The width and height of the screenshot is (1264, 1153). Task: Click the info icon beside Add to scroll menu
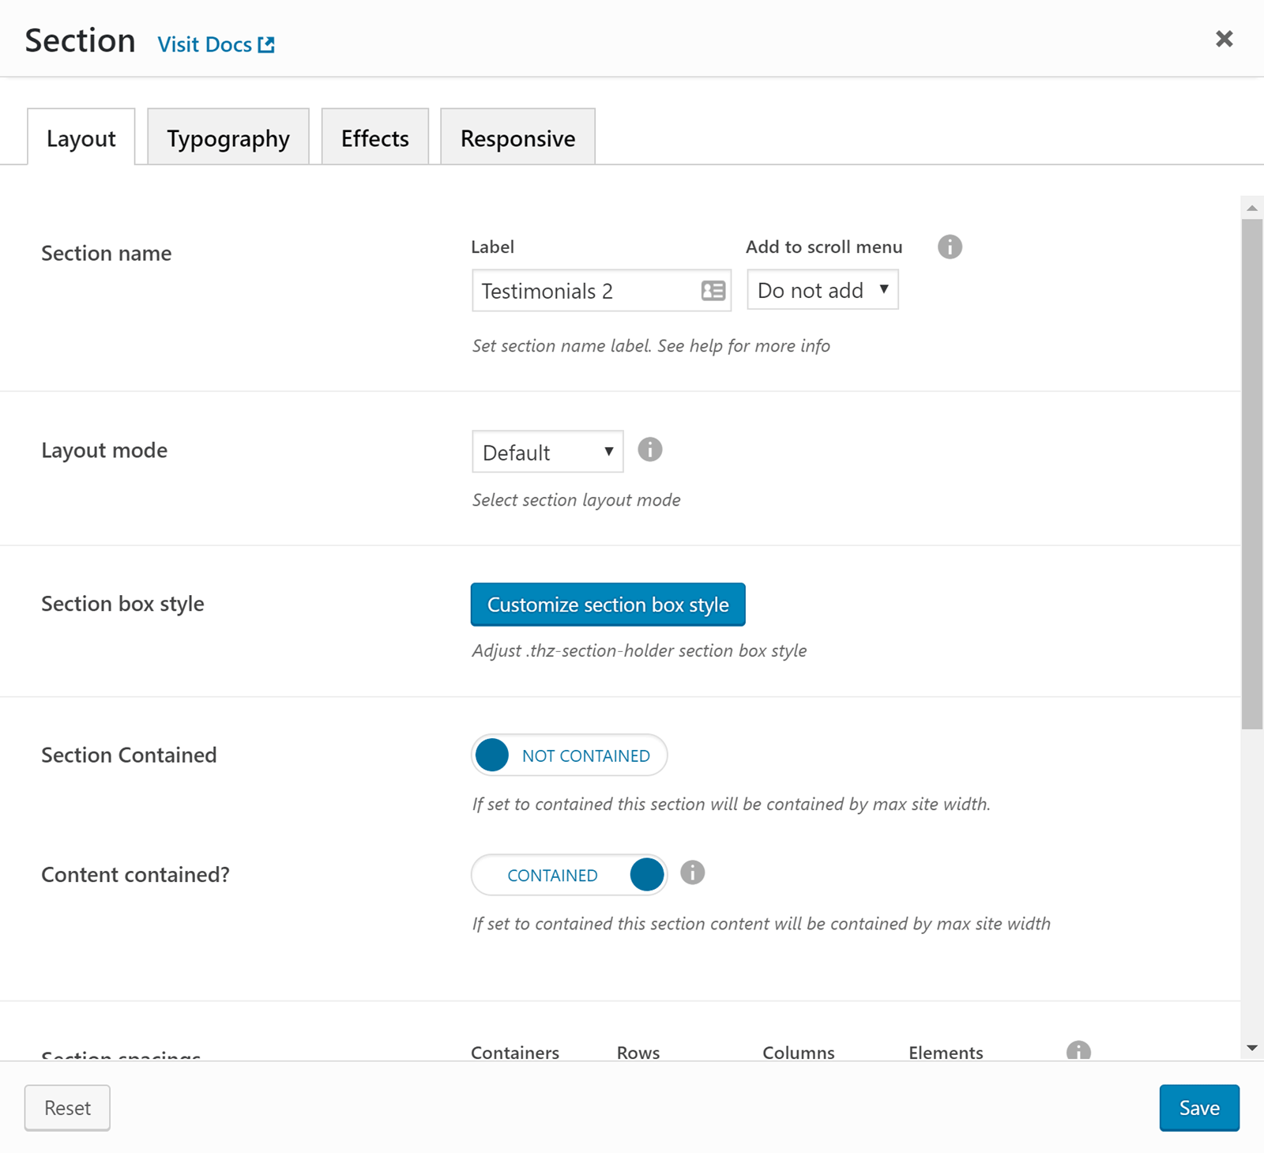(x=950, y=247)
